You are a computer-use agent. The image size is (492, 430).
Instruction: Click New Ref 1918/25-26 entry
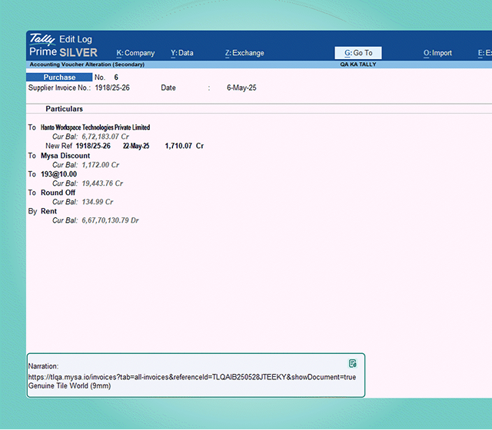(x=78, y=146)
